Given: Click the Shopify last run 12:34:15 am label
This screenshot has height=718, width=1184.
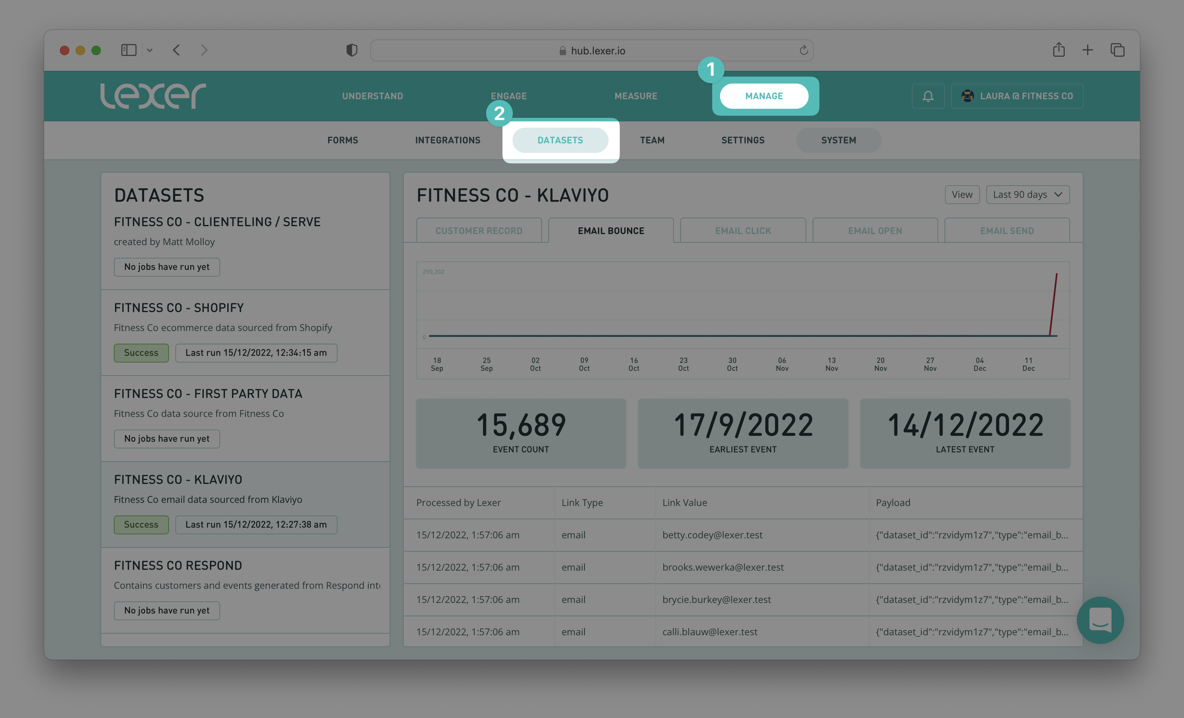Looking at the screenshot, I should click(x=256, y=353).
